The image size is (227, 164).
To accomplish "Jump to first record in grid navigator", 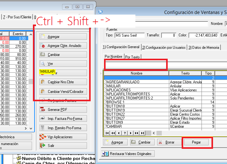I will pyautogui.click(x=107, y=133).
